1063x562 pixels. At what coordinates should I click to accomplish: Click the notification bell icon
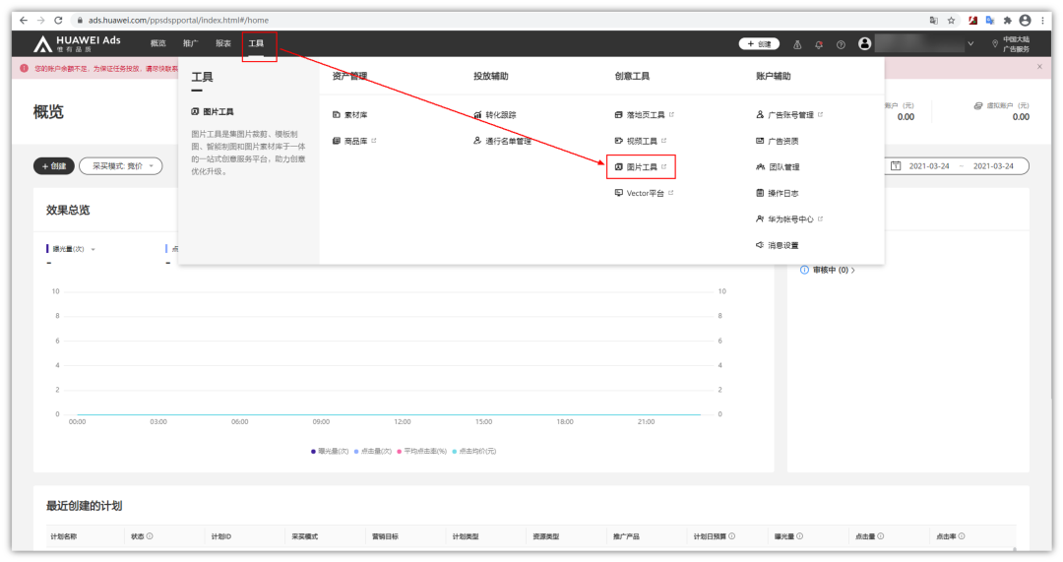click(819, 44)
